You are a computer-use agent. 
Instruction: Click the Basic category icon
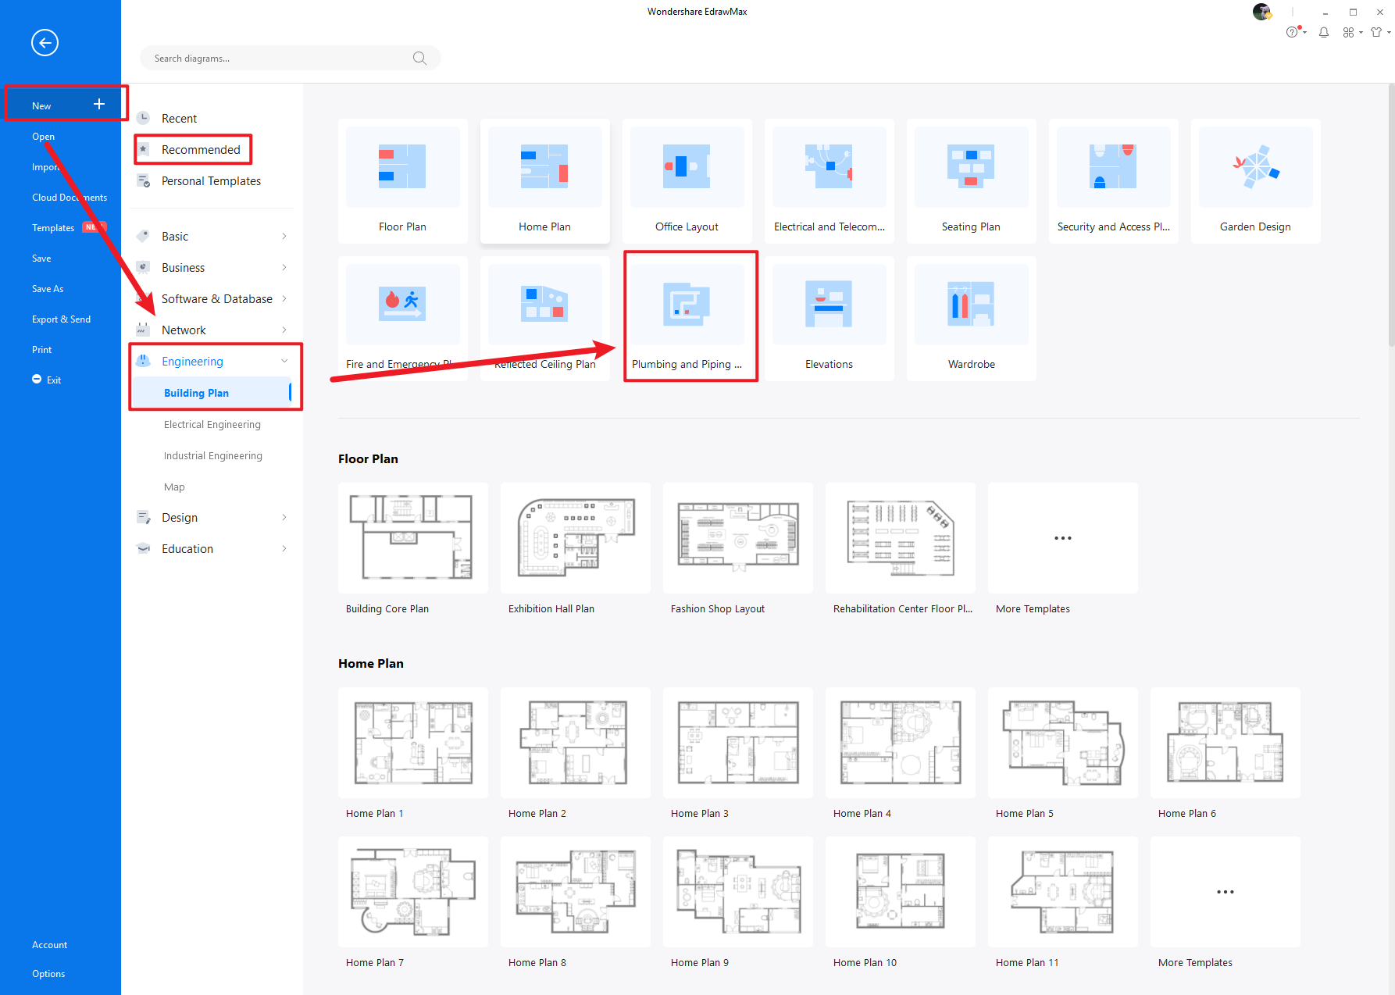pyautogui.click(x=143, y=236)
